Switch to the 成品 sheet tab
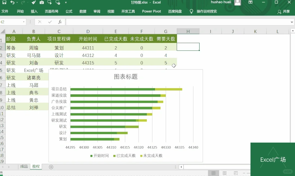This screenshot has height=176, width=295. 24,166
